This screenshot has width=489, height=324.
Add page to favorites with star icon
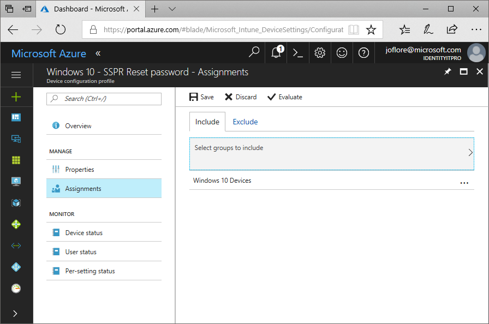371,30
